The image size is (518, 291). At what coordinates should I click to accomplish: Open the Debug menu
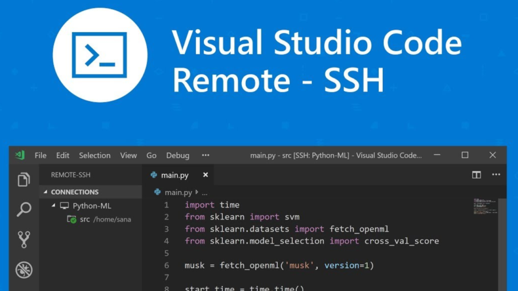click(178, 155)
